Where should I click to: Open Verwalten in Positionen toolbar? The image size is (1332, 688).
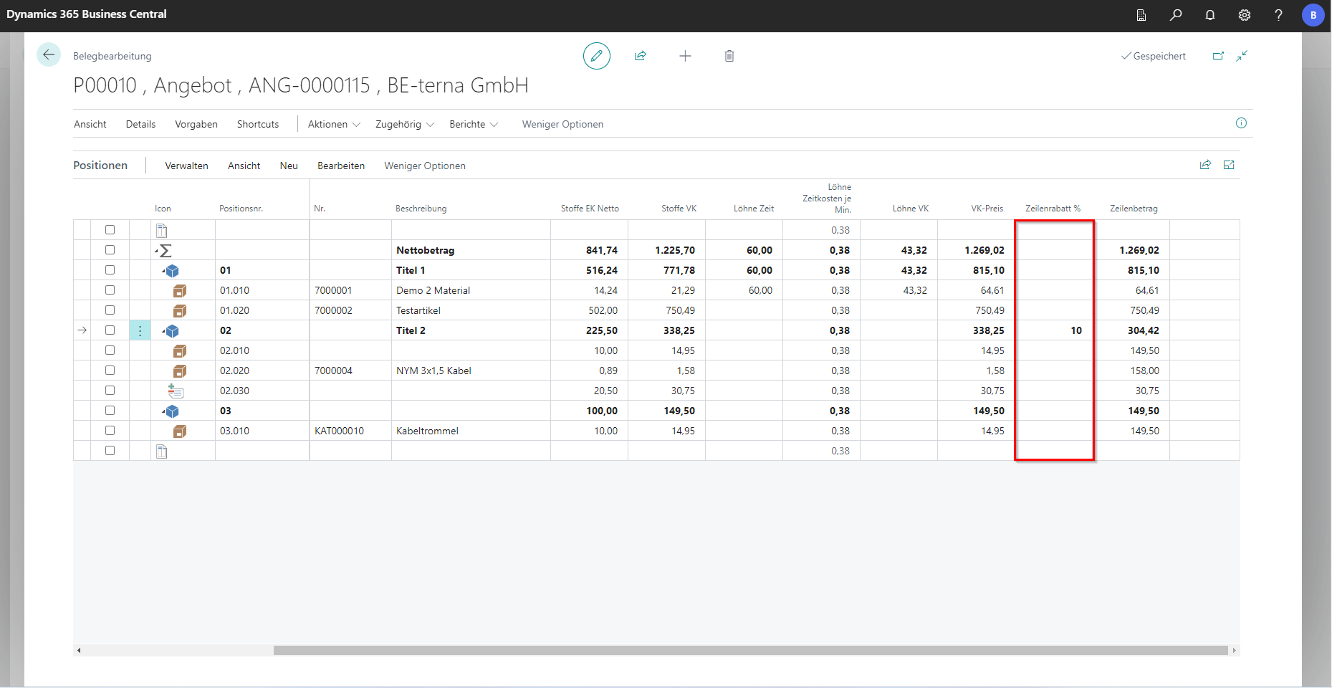tap(186, 166)
